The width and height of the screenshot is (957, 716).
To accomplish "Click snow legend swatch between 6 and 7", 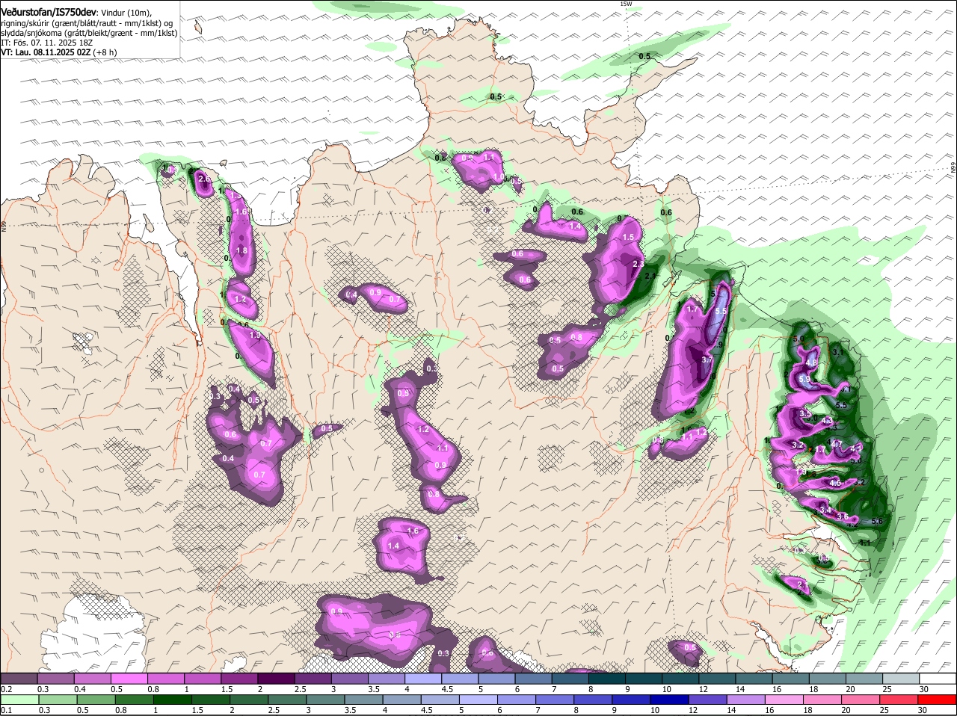I will [533, 678].
